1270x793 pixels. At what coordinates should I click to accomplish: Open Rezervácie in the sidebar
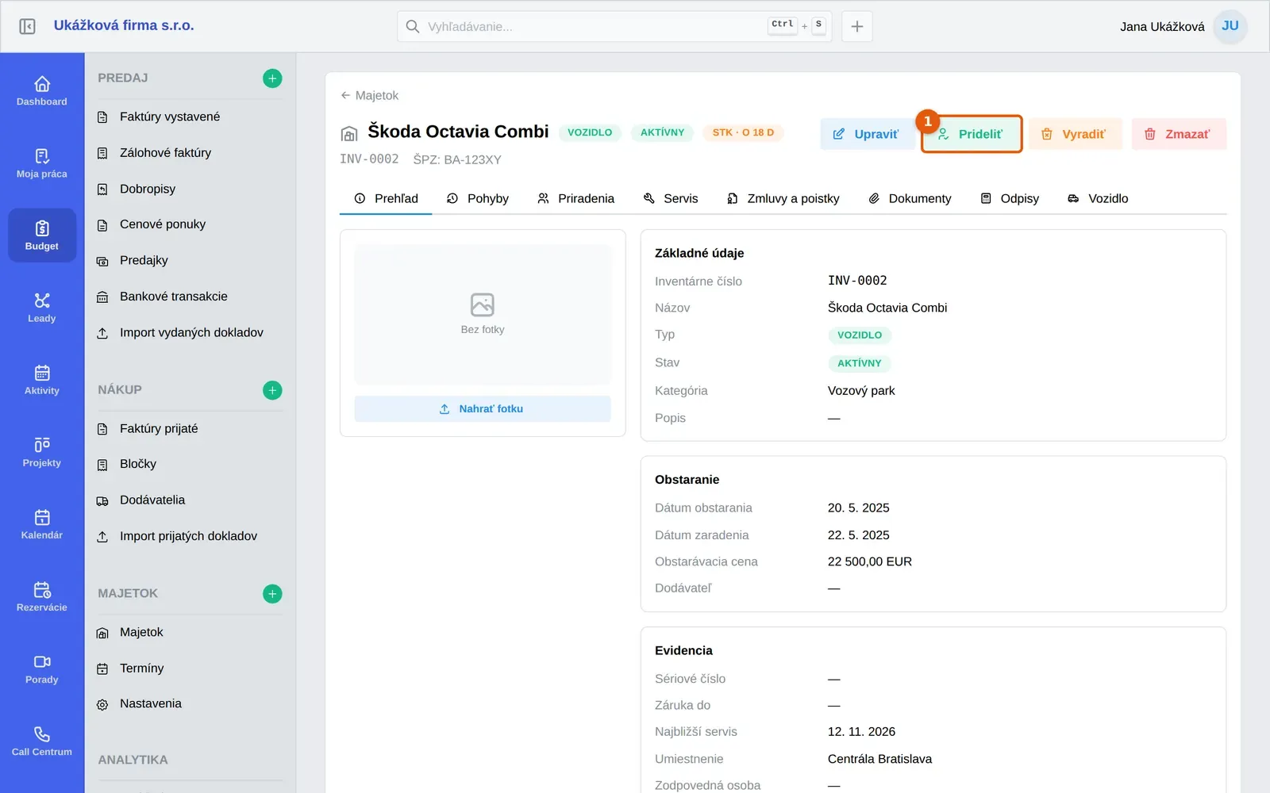click(x=42, y=596)
